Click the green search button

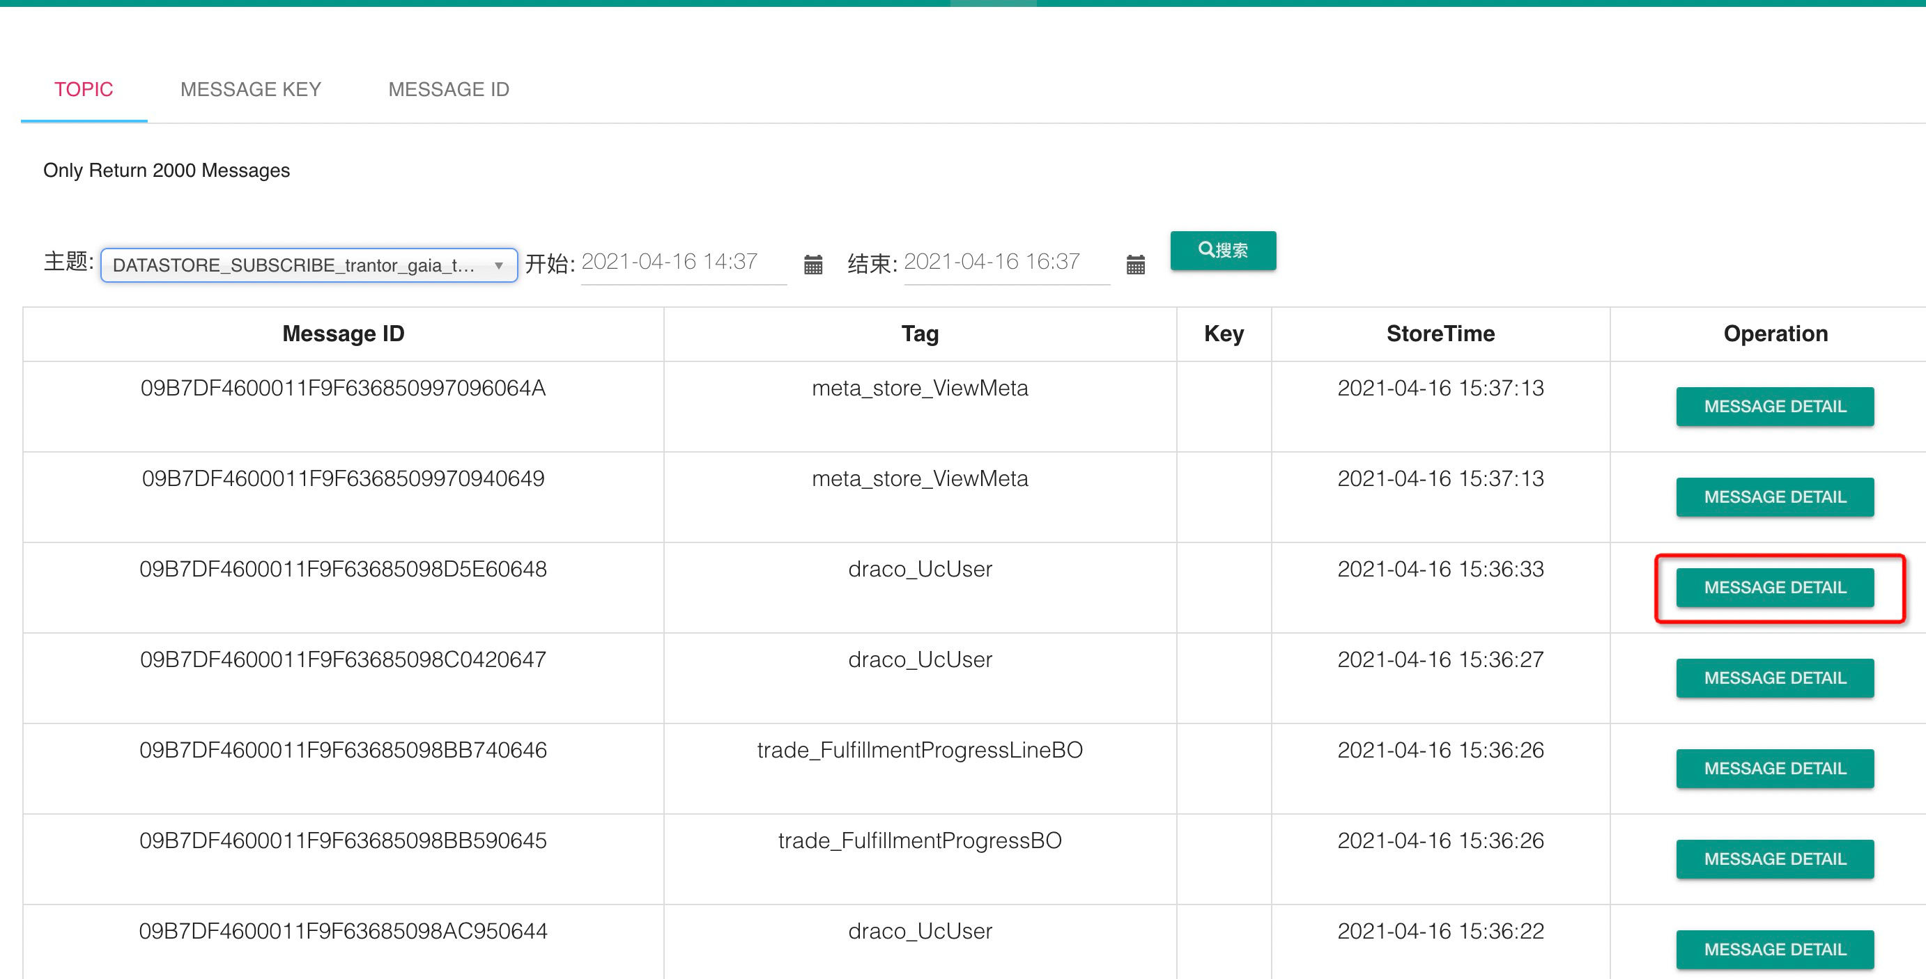coord(1222,251)
